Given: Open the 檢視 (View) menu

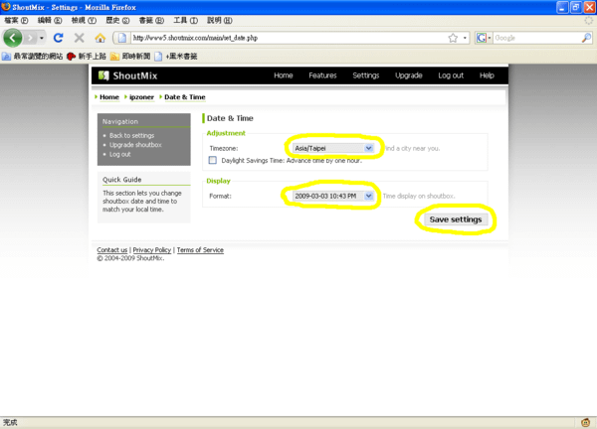Looking at the screenshot, I should tap(84, 21).
